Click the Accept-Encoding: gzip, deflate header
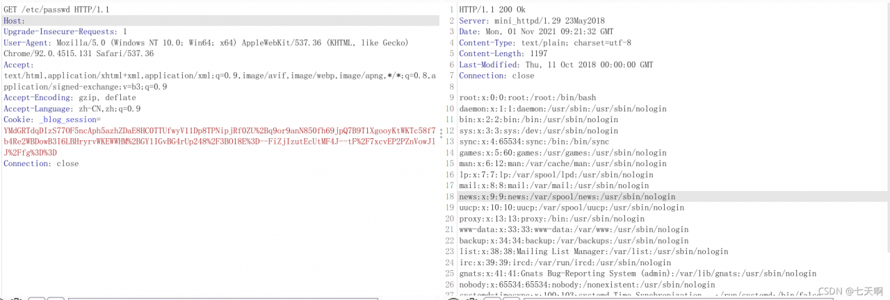This screenshot has height=300, width=890. click(70, 98)
